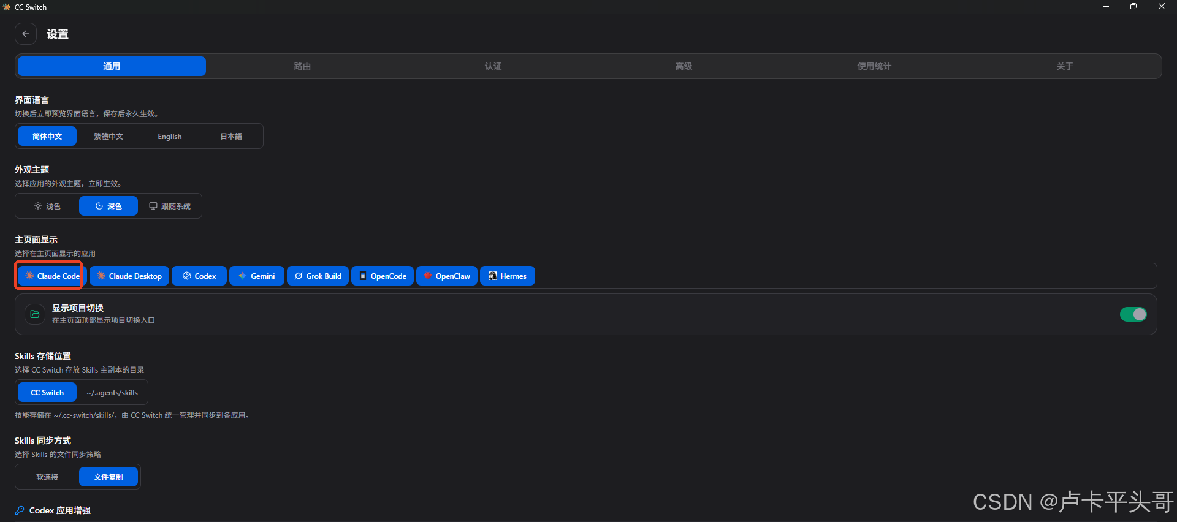This screenshot has height=522, width=1177.
Task: Set interface language to 日本語
Action: pos(231,136)
